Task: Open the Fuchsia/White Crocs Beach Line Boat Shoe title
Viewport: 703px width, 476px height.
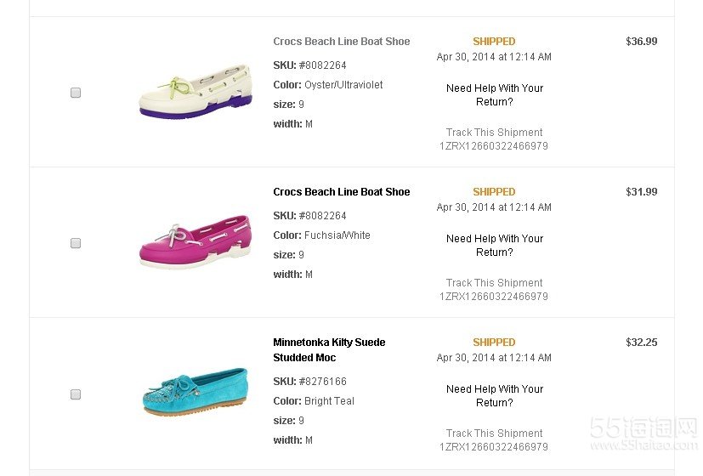Action: point(341,192)
